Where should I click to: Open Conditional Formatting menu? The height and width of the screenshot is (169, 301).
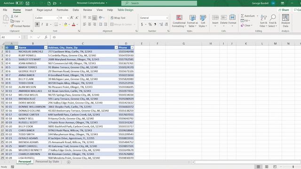(179, 21)
